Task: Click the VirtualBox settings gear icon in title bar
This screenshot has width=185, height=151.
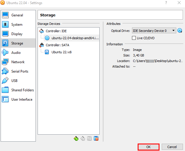Action: coord(3,3)
